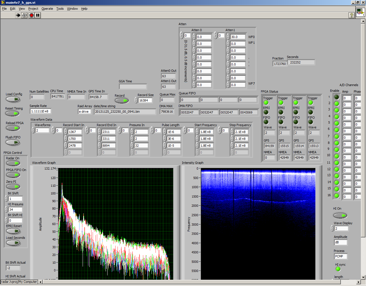The height and width of the screenshot is (286, 366).
Task: Click the Pause execution toolbar icon
Action: coord(38,15)
